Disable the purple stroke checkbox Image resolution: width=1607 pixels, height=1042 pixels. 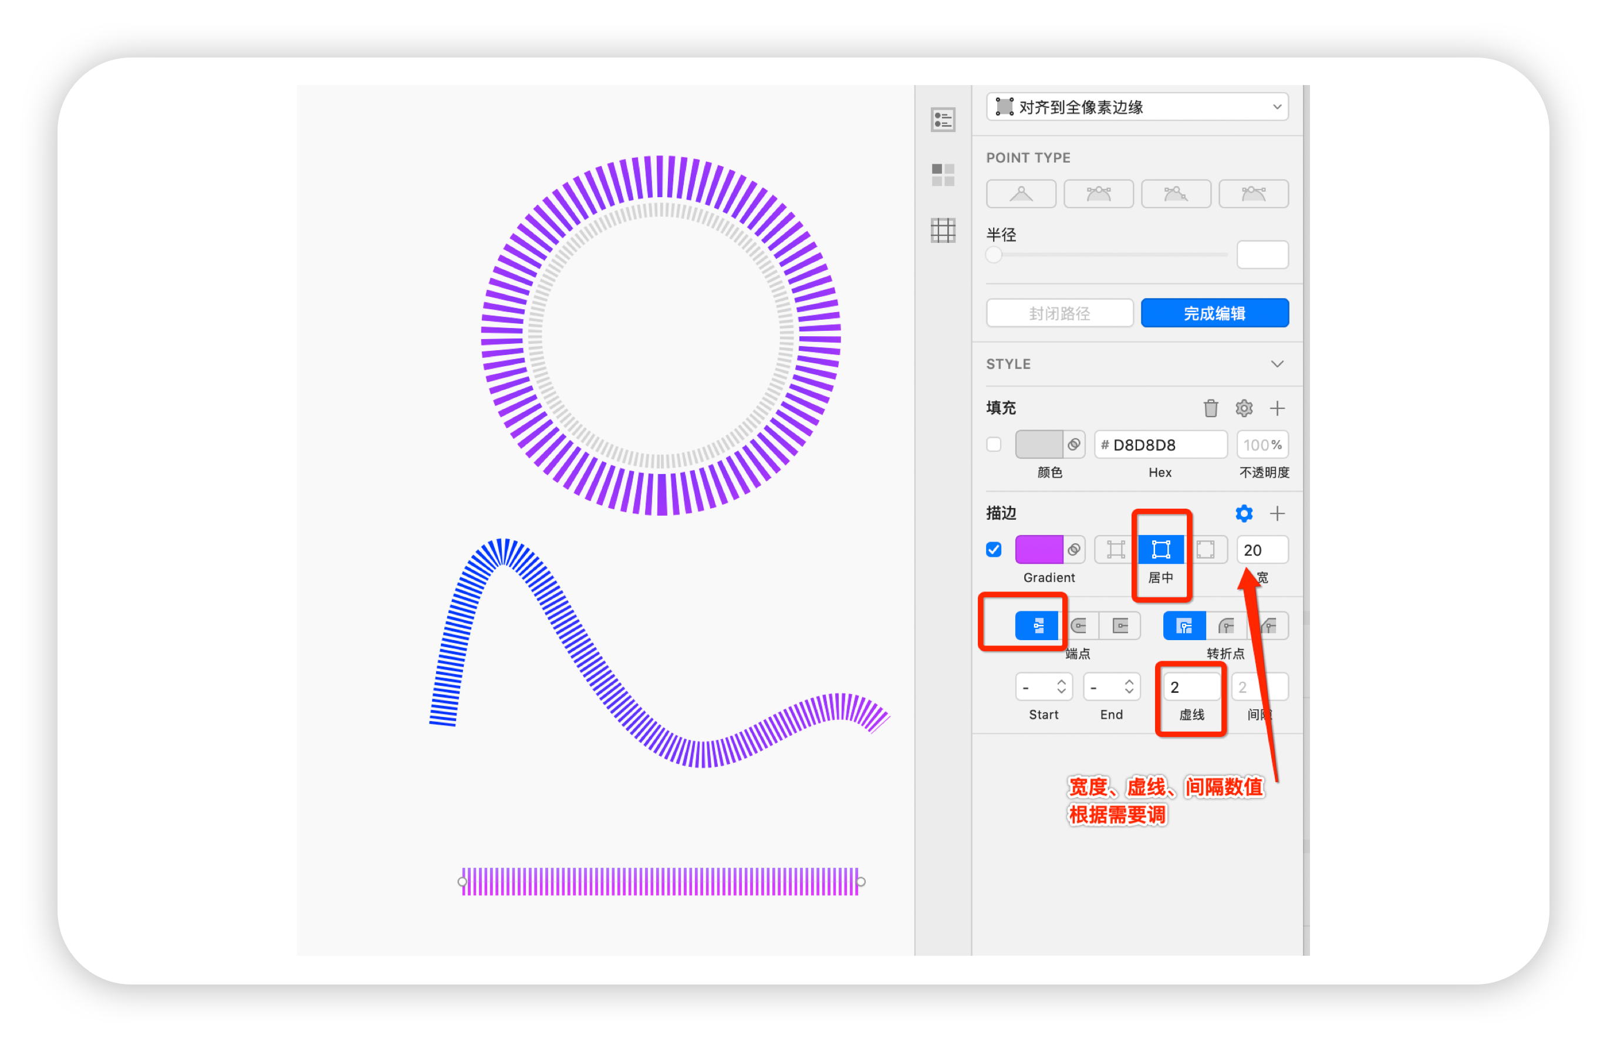click(994, 550)
